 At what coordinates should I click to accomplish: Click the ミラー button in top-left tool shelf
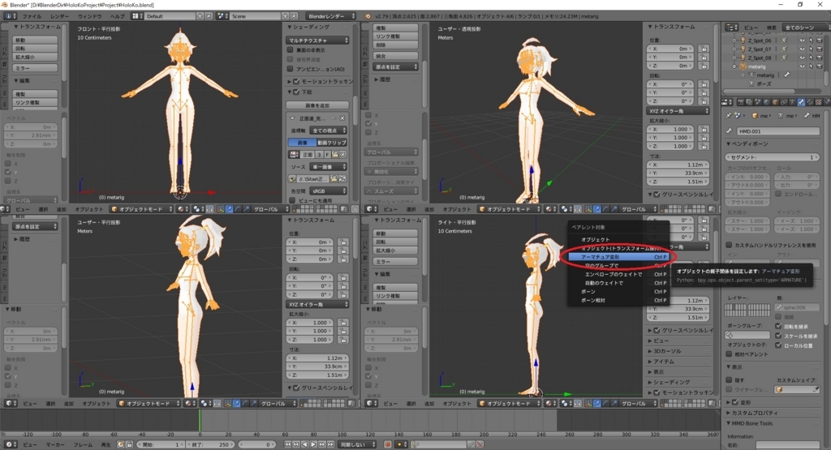tap(35, 68)
